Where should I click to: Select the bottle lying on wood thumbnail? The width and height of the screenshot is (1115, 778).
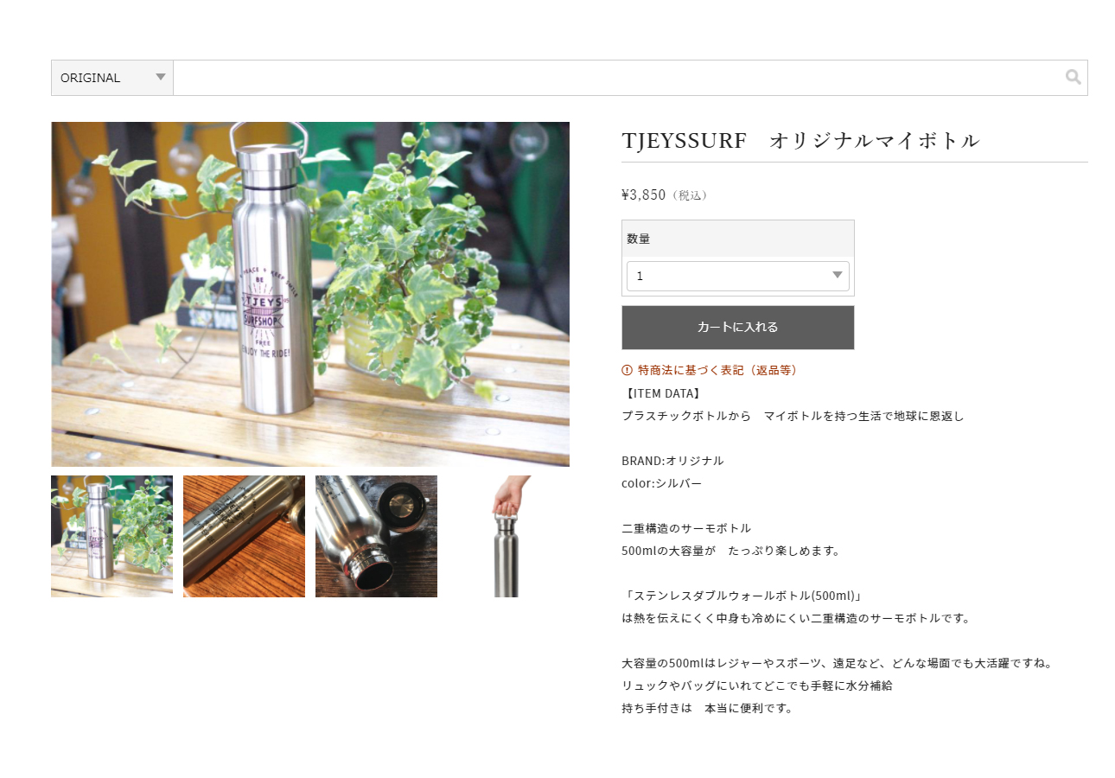point(244,536)
